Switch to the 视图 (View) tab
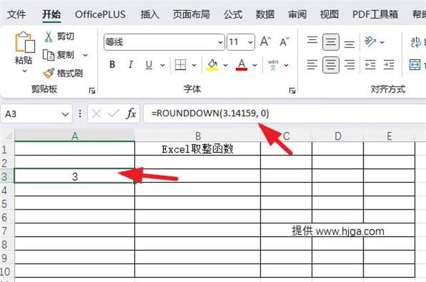 click(x=329, y=14)
